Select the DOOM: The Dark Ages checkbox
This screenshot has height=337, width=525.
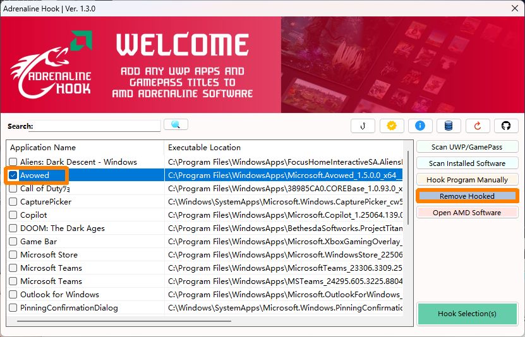click(13, 228)
